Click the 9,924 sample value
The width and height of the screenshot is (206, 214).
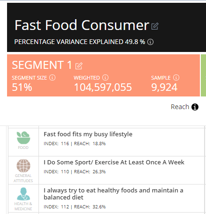pos(164,87)
